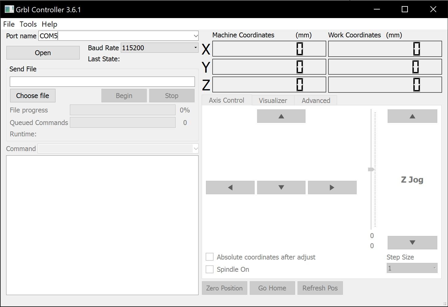The image size is (448, 307).
Task: Click the Machine Coordinates heading
Action: (x=243, y=35)
